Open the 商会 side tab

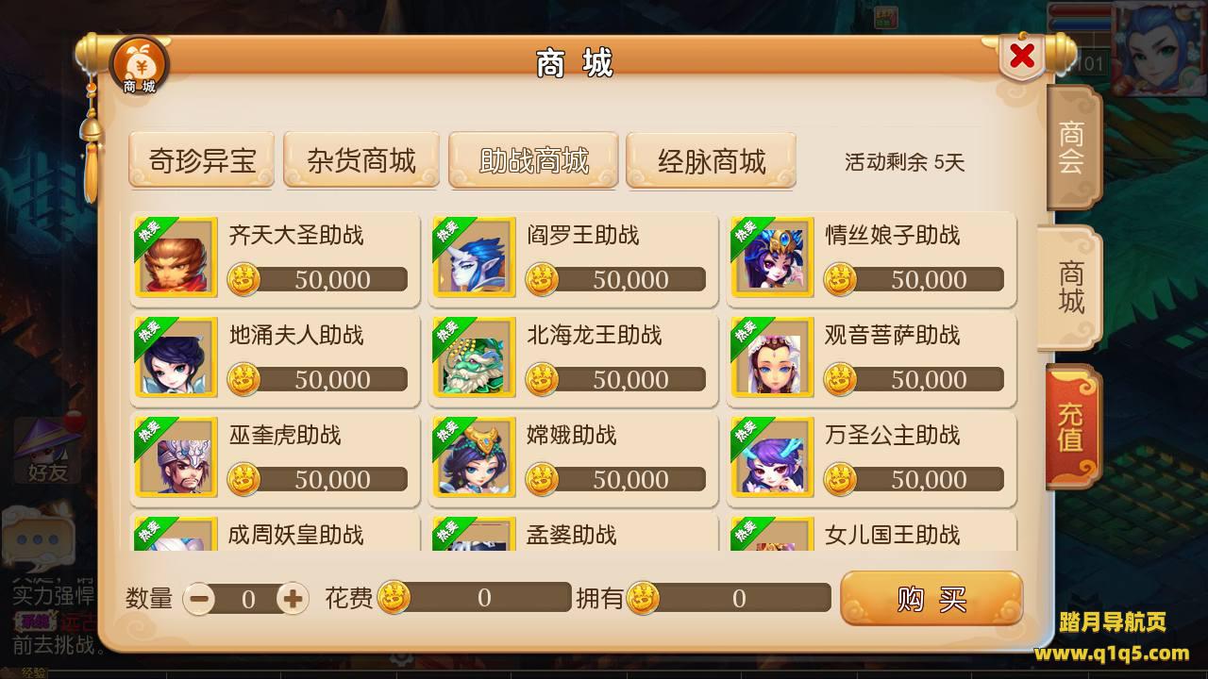(x=1073, y=148)
